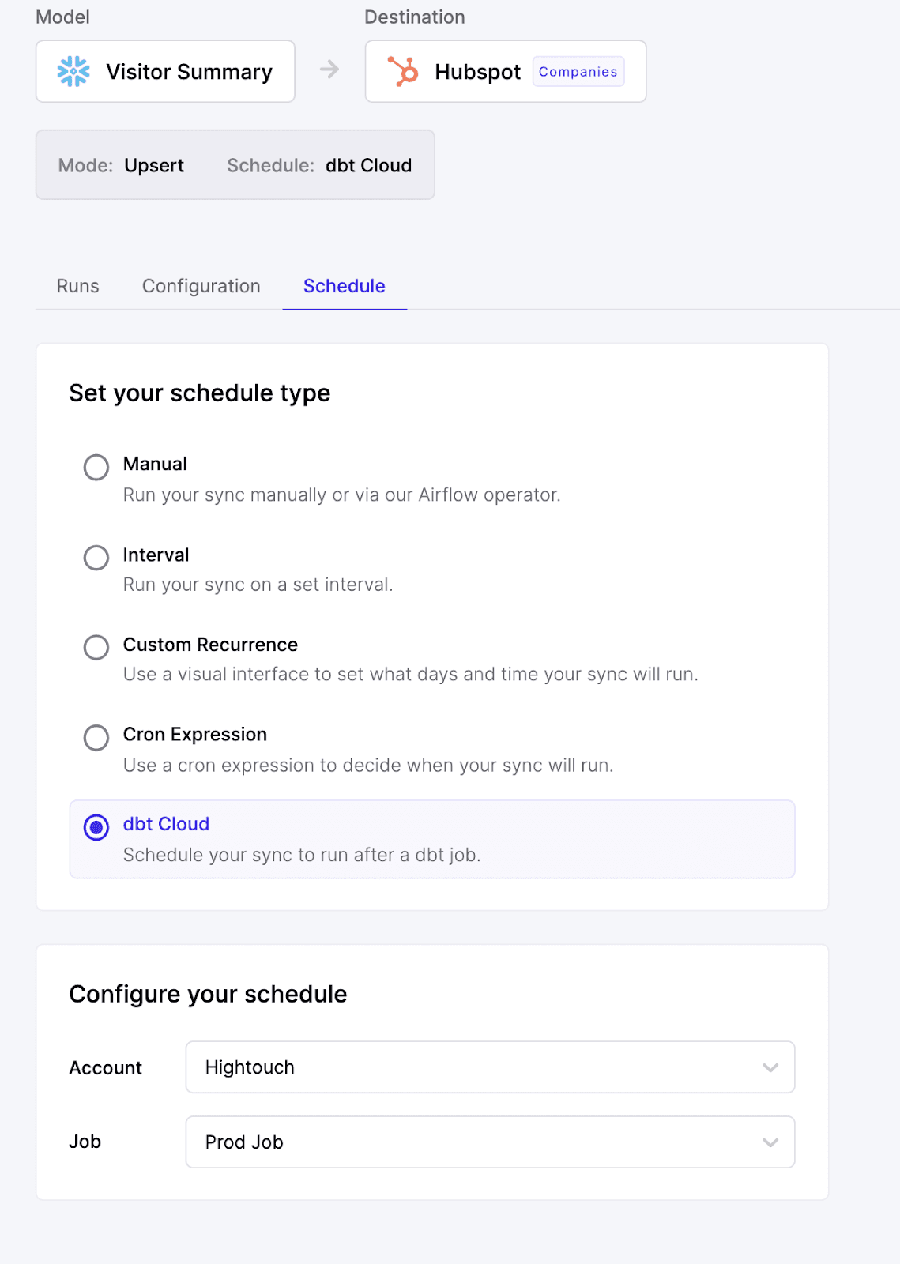Click the Mode Upsert summary label

pyautogui.click(x=121, y=166)
